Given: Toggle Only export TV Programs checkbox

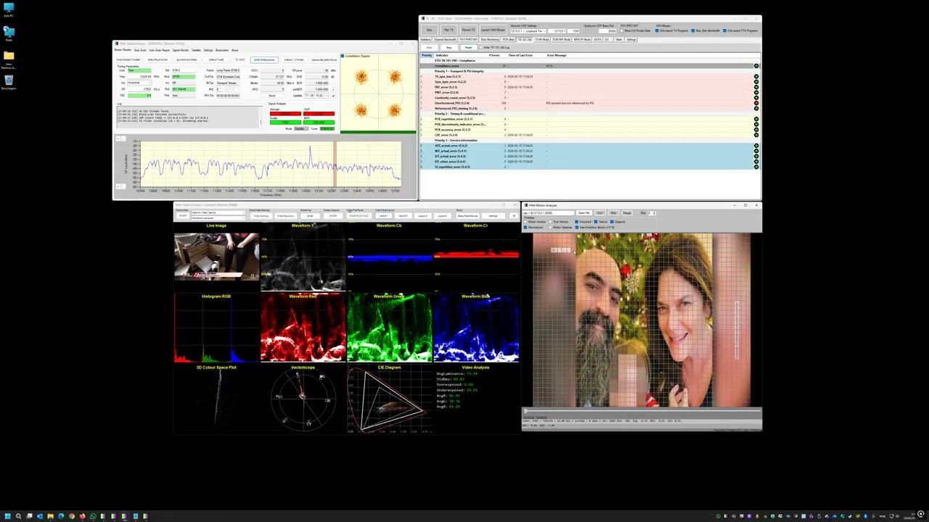Looking at the screenshot, I should coord(658,30).
